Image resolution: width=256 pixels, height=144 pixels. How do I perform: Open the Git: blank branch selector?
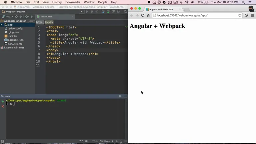106,141
